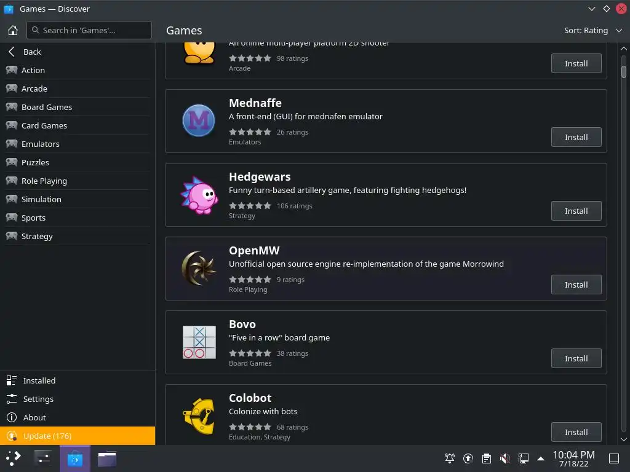630x472 pixels.
Task: Click "A front-end (GUI) for mednafen emulator"
Action: pos(305,116)
